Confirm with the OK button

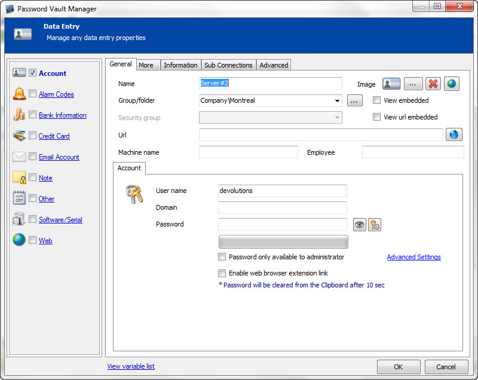(x=399, y=367)
